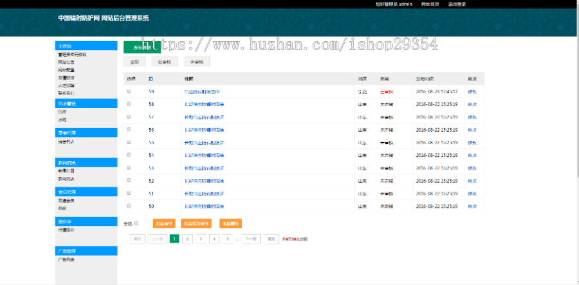Screen dimensions: 579x285
Task: Tick the checkbox for row ID 57
Action: click(129, 116)
